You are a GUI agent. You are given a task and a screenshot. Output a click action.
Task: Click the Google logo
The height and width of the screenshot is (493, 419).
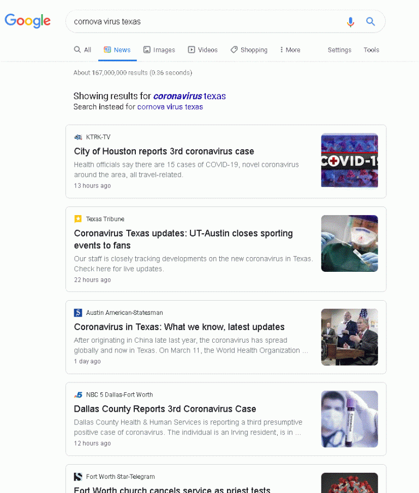(27, 21)
